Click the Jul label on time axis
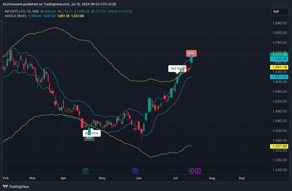 [175, 178]
